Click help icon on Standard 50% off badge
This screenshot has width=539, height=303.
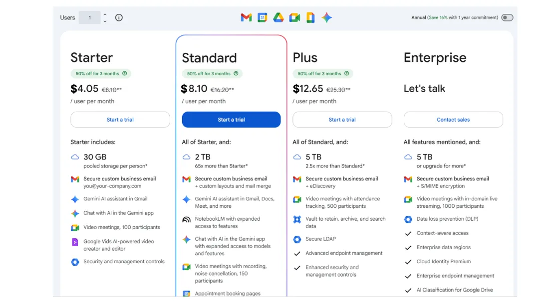click(x=236, y=73)
